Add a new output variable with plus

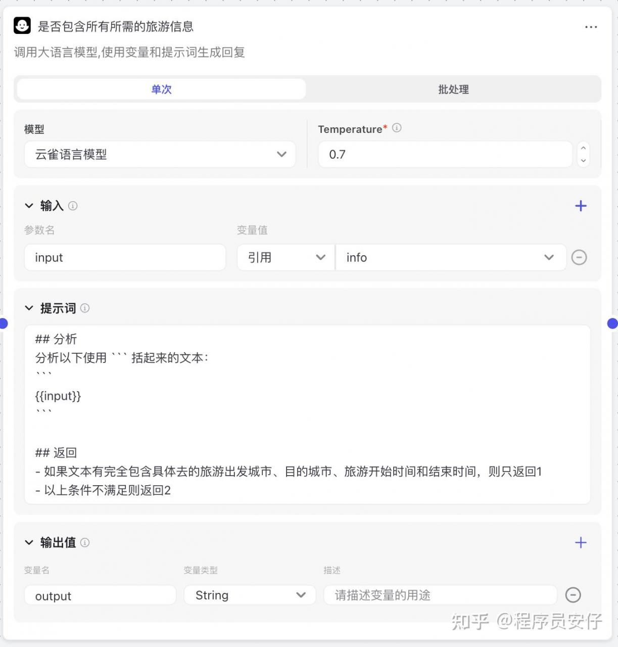click(581, 542)
